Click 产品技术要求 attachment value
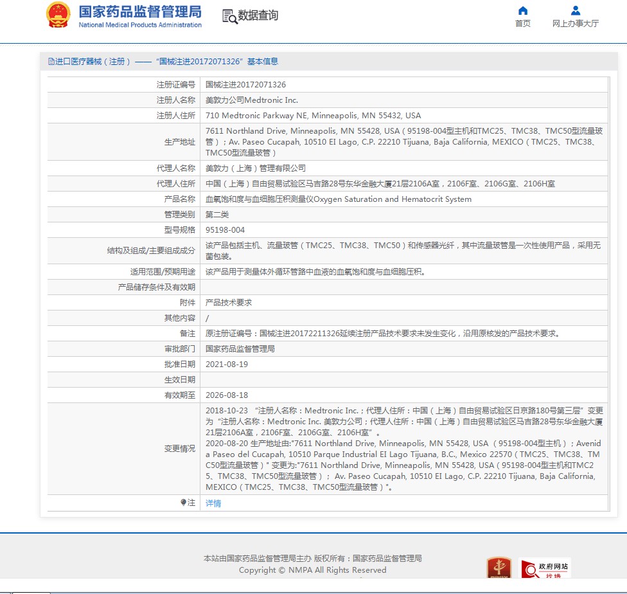 coord(229,303)
